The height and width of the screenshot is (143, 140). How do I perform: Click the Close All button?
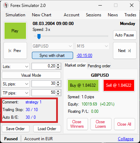(x=124, y=124)
